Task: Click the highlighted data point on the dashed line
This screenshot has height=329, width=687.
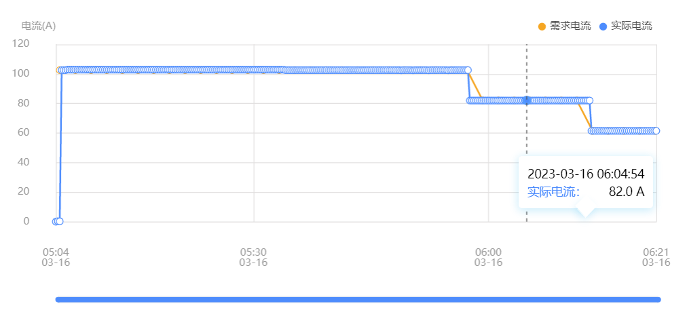Action: point(527,100)
